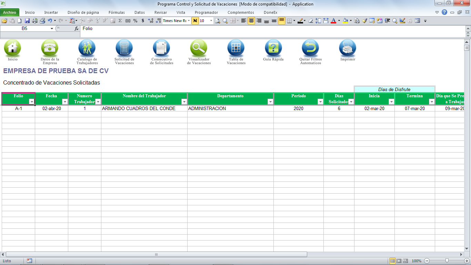Click the vertical scrollbar thumb
This screenshot has height=265, width=471.
tap(467, 48)
